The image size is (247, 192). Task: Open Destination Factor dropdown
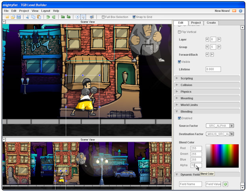pos(220,134)
